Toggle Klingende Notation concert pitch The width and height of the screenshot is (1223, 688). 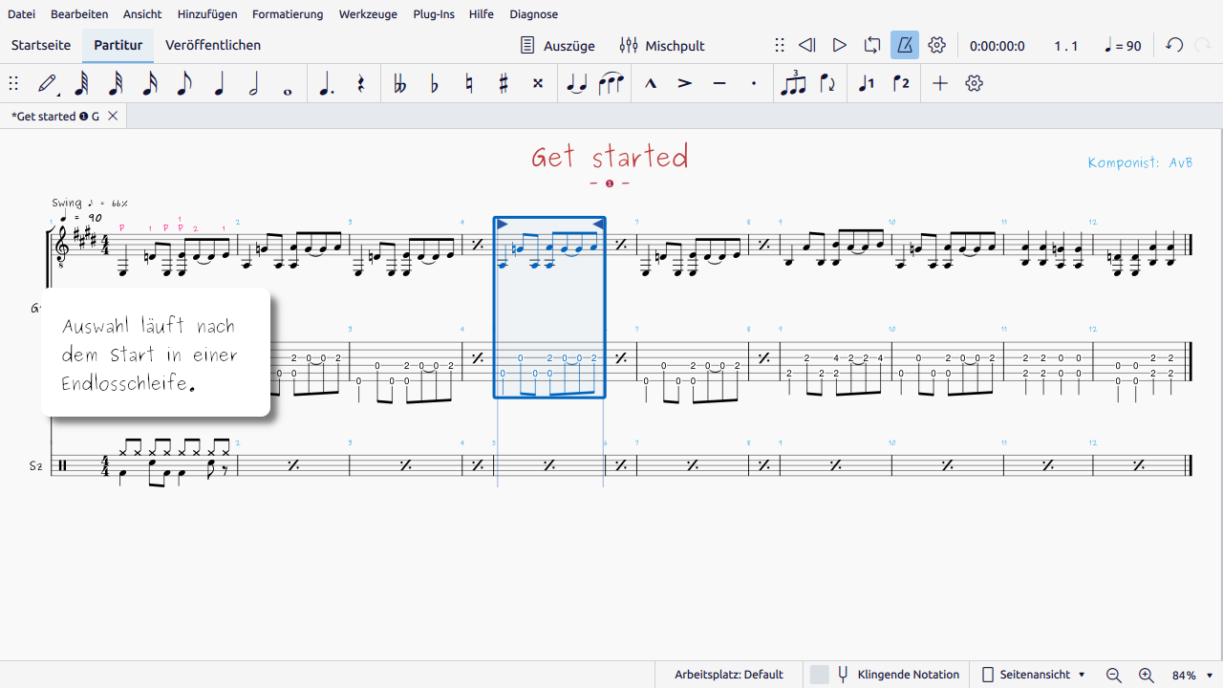(897, 675)
